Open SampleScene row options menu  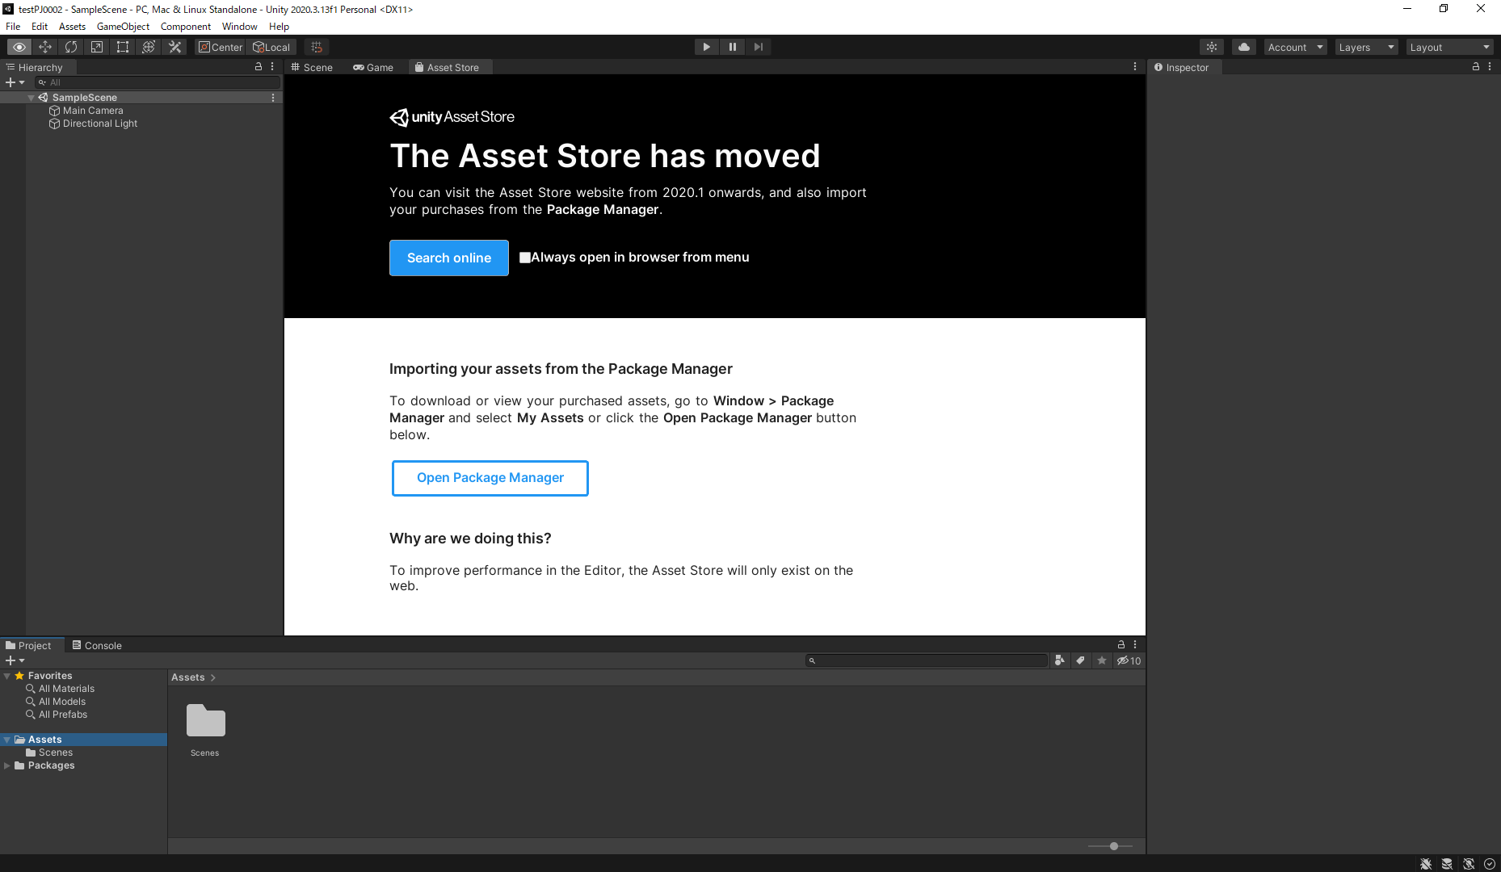click(x=273, y=98)
